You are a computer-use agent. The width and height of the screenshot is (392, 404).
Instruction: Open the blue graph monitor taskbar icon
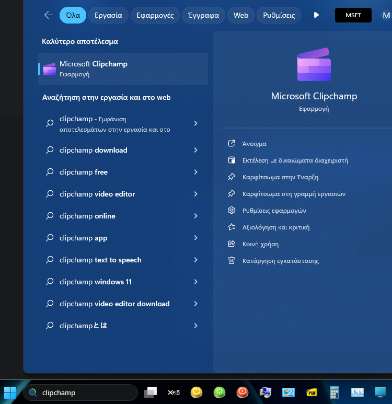pos(358,393)
